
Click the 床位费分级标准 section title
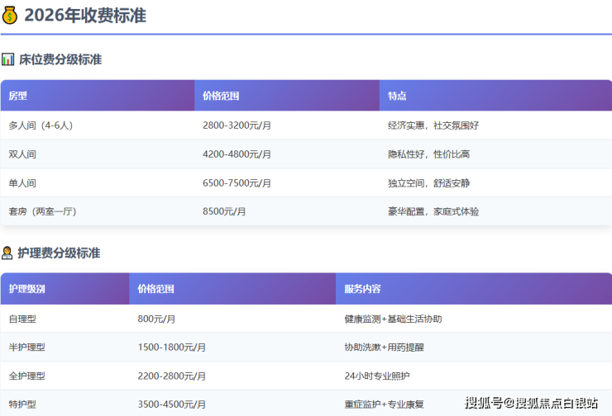(x=60, y=59)
